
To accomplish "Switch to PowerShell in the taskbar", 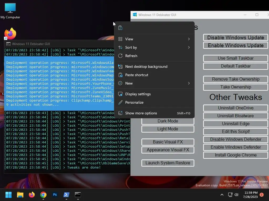I will tap(66, 195).
